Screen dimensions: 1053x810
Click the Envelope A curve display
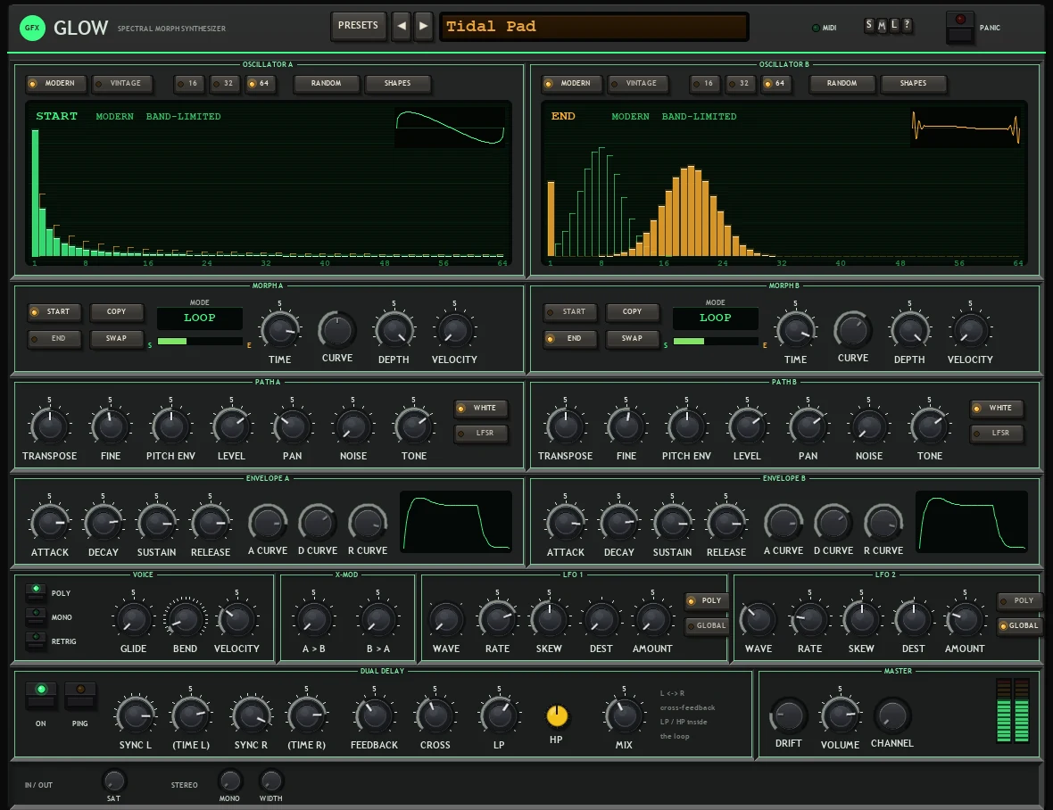[456, 522]
